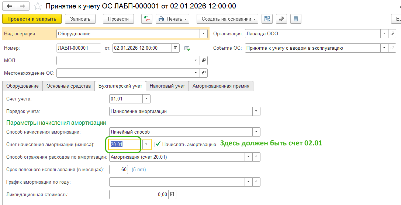This screenshot has width=401, height=205.
Task: Open calculator for Ликвидационная стоимость field
Action: point(172,194)
